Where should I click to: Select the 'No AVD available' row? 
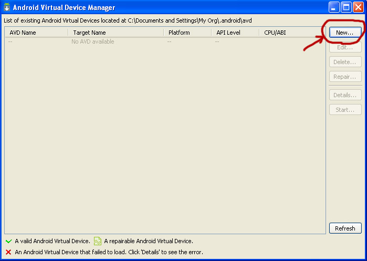(93, 41)
